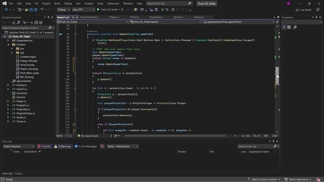Toggle auto-hide pin on Solution Explorer
Viewport: 324px width, 182px height.
tap(49, 17)
